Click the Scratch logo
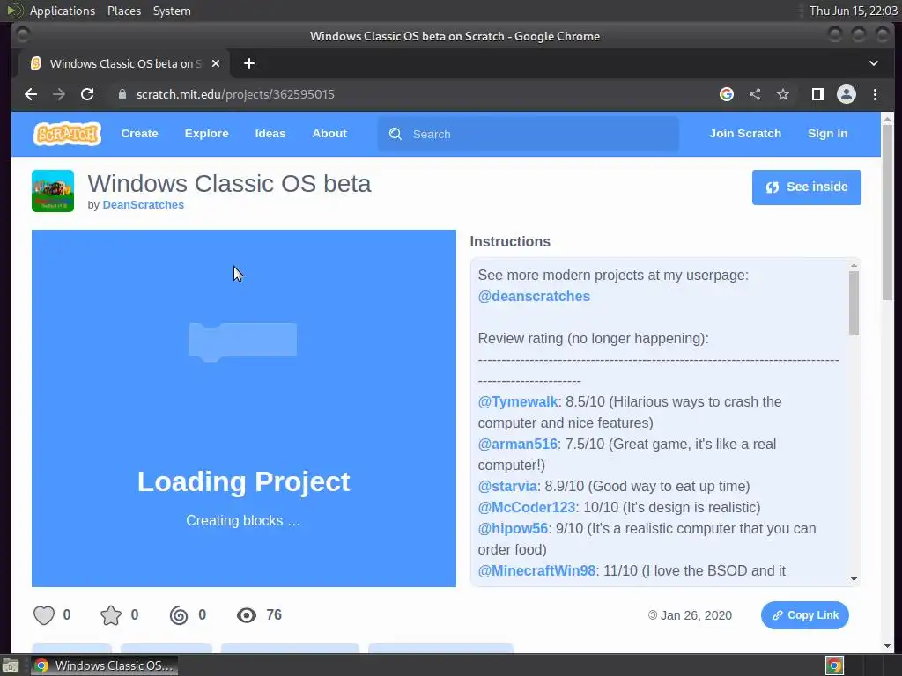This screenshot has height=676, width=902. [x=67, y=134]
